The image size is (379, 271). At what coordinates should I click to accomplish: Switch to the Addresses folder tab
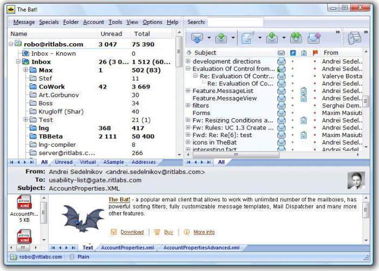pos(143,162)
